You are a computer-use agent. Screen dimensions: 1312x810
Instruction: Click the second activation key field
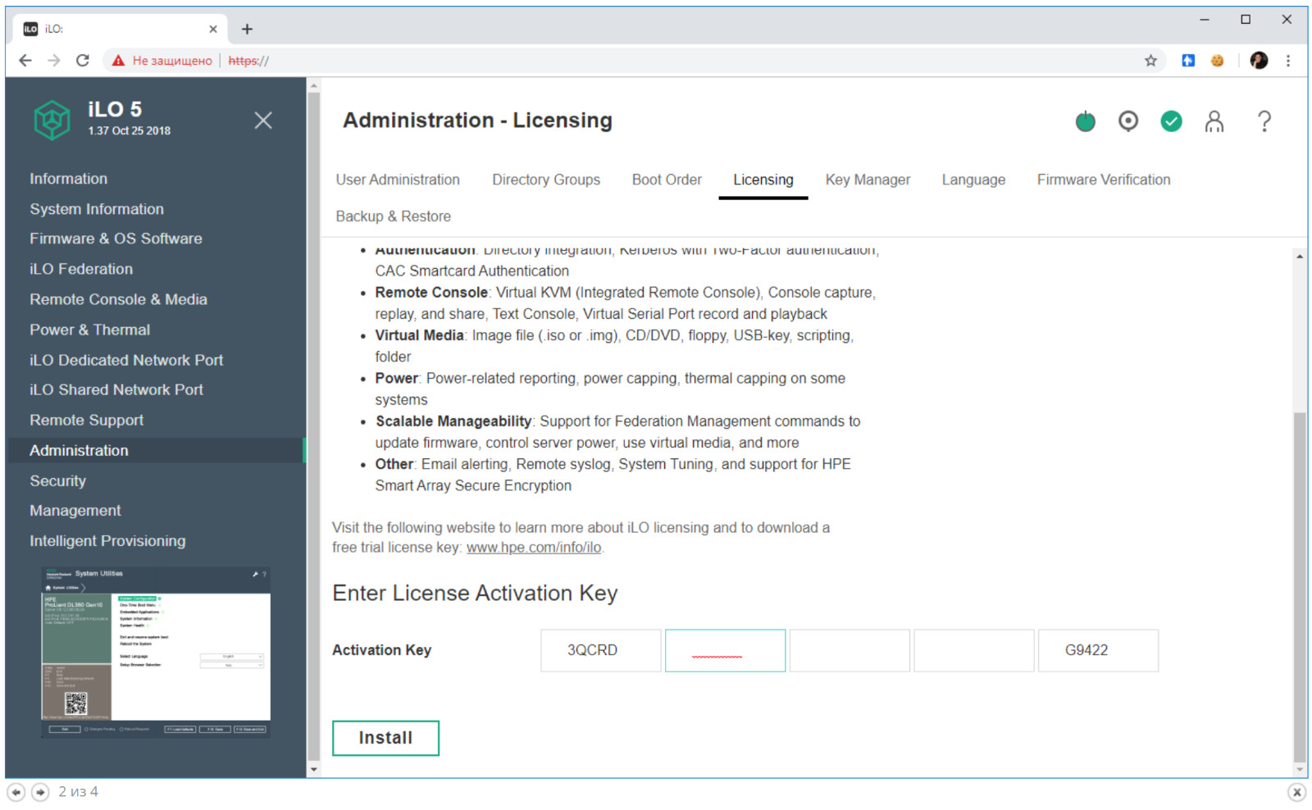point(725,650)
